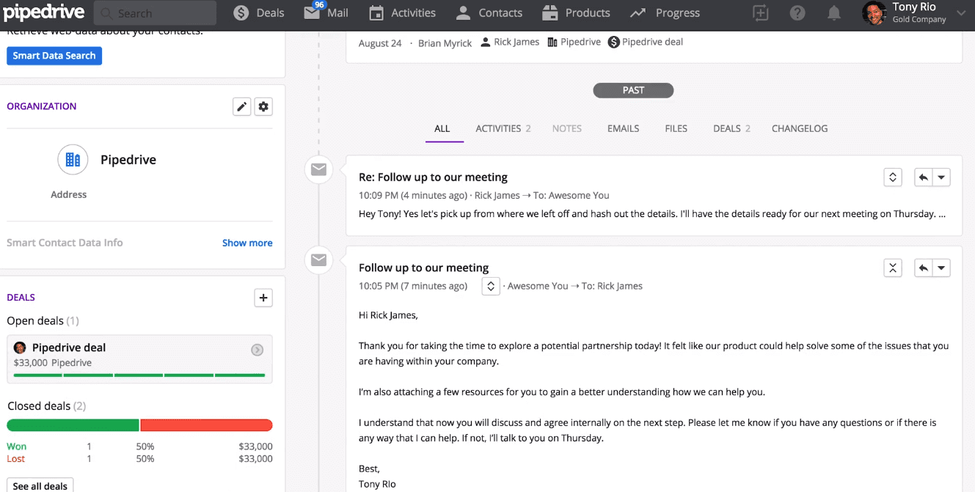Click the Pipedrive organization building icon
Image resolution: width=975 pixels, height=492 pixels.
(73, 159)
